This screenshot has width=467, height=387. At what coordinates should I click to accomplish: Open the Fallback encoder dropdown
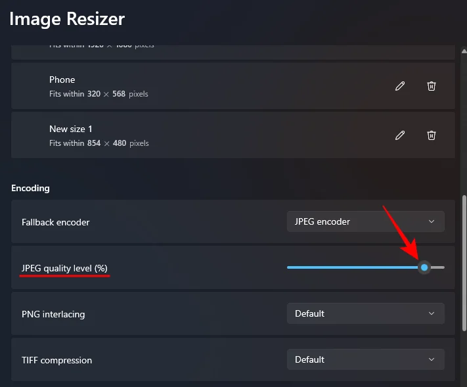tap(365, 221)
